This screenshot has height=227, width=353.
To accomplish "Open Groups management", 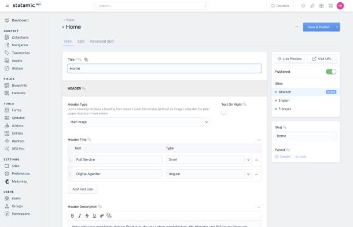I will (x=13, y=206).
